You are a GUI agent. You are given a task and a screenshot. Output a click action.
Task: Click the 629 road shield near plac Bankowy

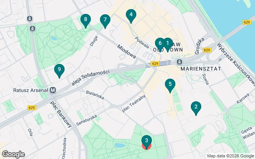point(32,108)
